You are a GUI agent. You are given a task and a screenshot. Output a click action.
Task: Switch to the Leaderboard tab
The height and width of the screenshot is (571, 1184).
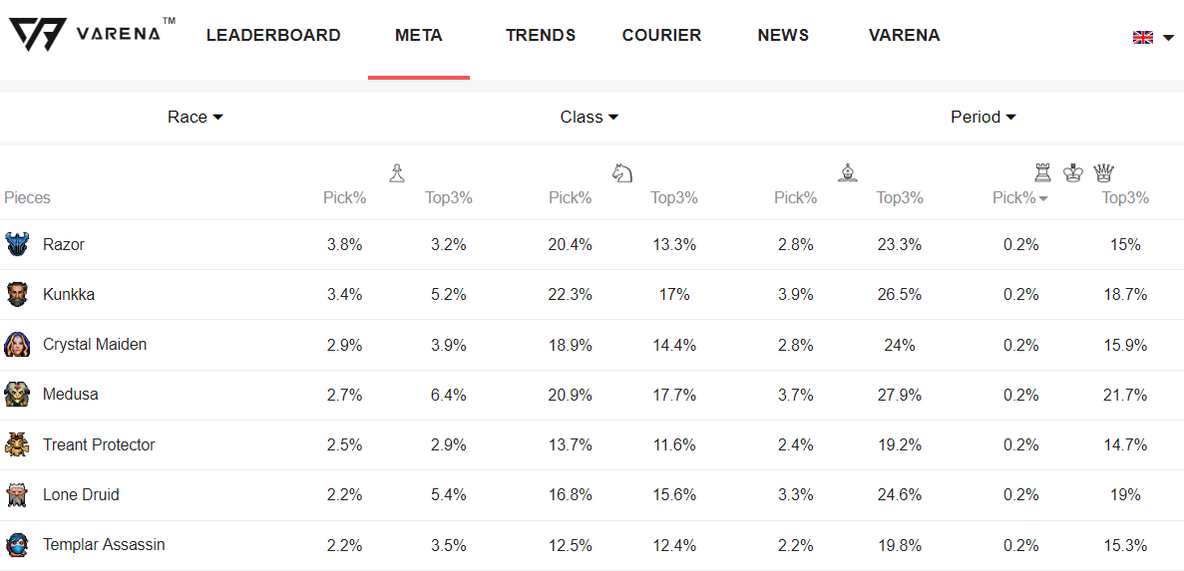click(273, 36)
